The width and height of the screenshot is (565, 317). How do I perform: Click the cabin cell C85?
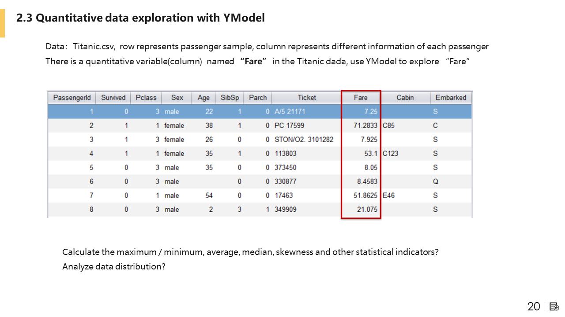(388, 126)
